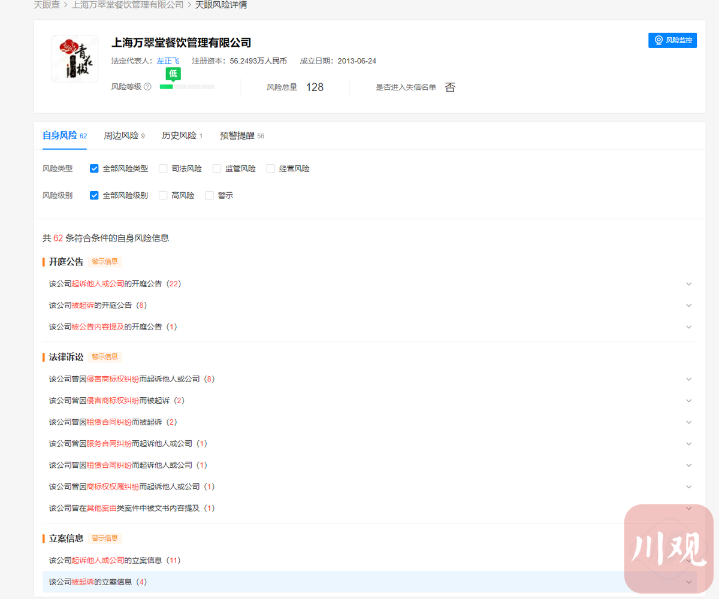Expand 租赁合同纠纷 被起诉 row chevron
The height and width of the screenshot is (599, 719).
[x=688, y=422]
